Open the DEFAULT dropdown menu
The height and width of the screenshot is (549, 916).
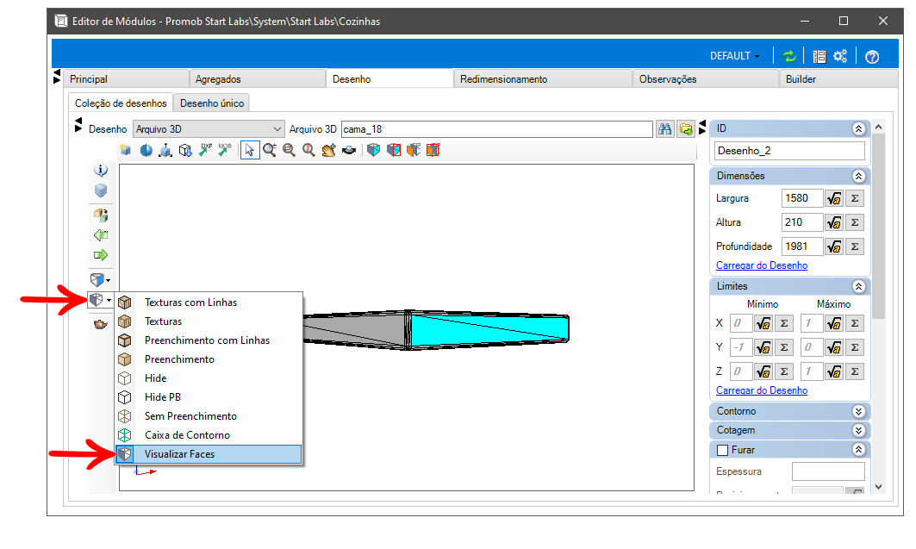[x=734, y=56]
